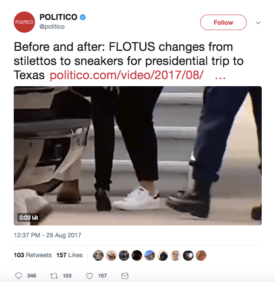The image size is (275, 282).
Task: Open the tweet timestamp 12:37 PM
Action: pyautogui.click(x=47, y=235)
